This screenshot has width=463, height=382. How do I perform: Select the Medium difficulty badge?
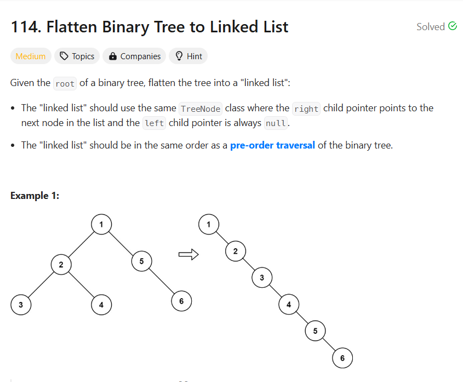[x=31, y=56]
